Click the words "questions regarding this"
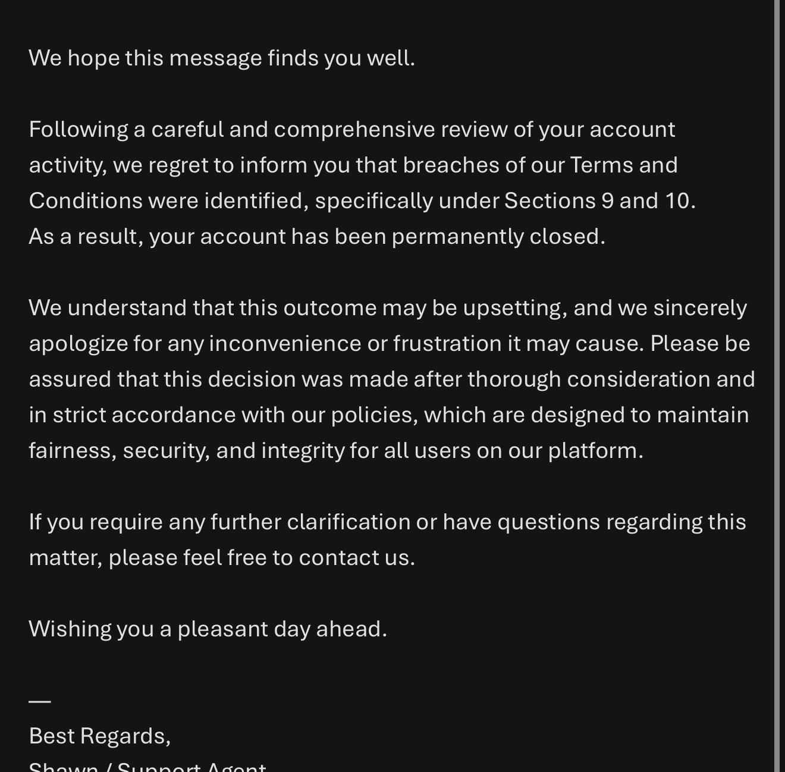This screenshot has height=772, width=785. (621, 522)
